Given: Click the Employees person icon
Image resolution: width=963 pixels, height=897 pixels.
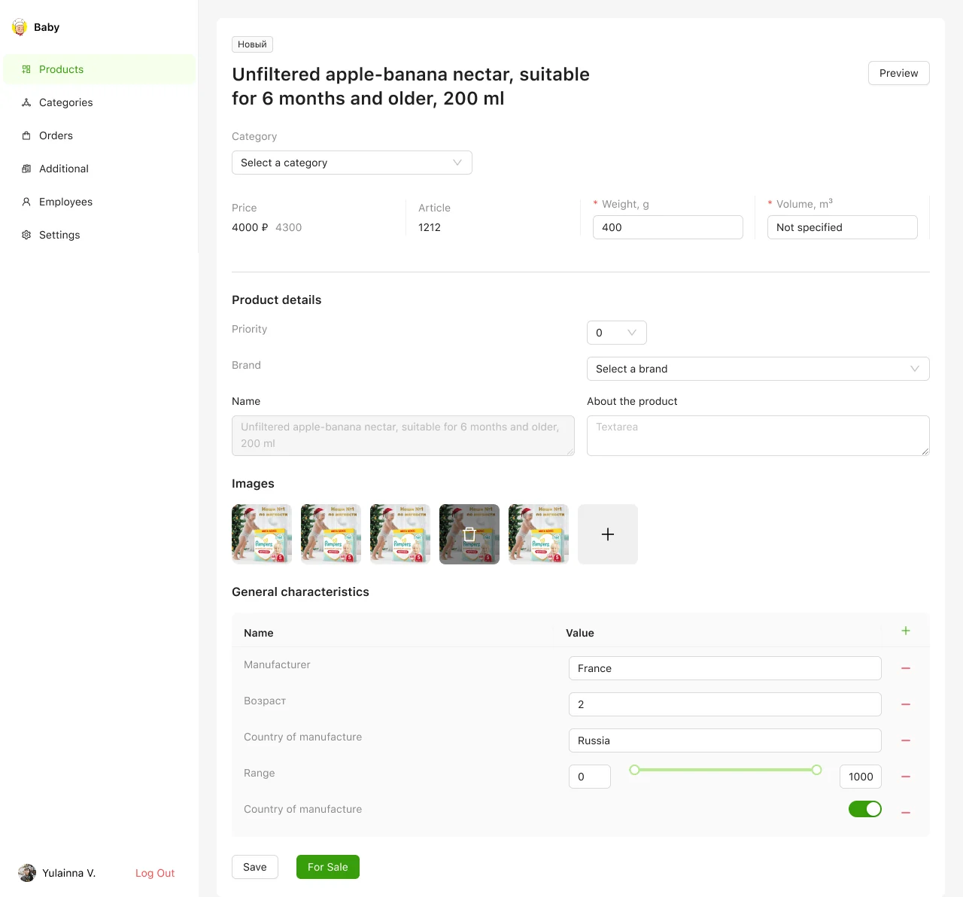Looking at the screenshot, I should pyautogui.click(x=26, y=202).
